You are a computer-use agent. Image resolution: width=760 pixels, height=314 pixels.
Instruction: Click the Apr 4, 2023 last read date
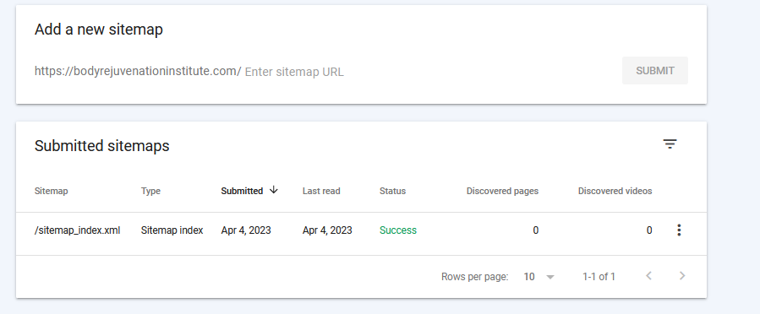click(x=327, y=230)
